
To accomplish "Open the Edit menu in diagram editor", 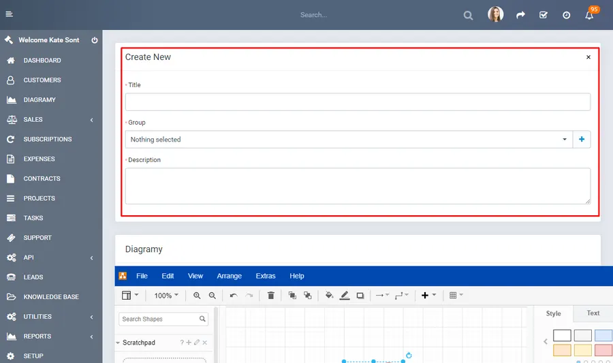I will pyautogui.click(x=168, y=276).
